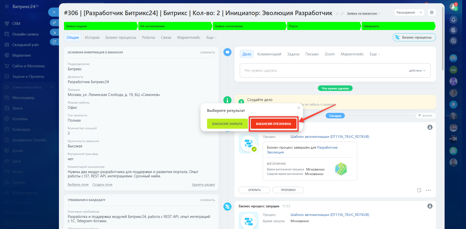Open Онлайн-запись in the sidebar
The image size is (466, 229).
pyautogui.click(x=25, y=34)
